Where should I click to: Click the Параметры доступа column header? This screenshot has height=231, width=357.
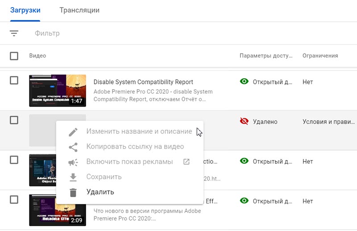pos(266,56)
